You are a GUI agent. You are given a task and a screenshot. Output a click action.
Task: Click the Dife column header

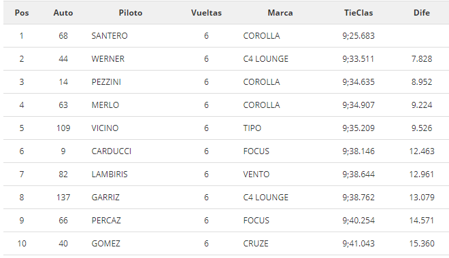pos(422,13)
